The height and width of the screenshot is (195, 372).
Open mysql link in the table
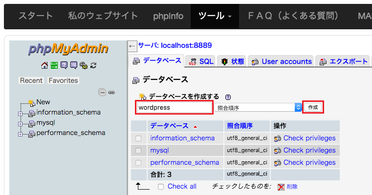pos(160,151)
